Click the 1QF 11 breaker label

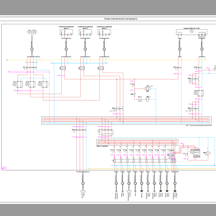pyautogui.click(x=185, y=154)
